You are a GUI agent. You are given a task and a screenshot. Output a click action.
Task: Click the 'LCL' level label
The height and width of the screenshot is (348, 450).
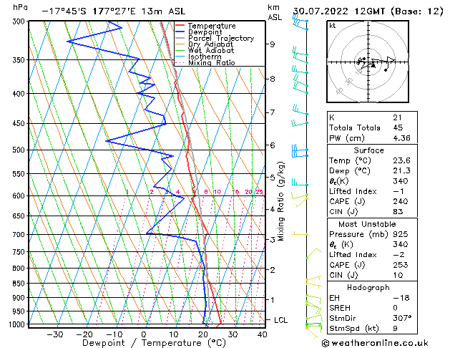click(280, 320)
